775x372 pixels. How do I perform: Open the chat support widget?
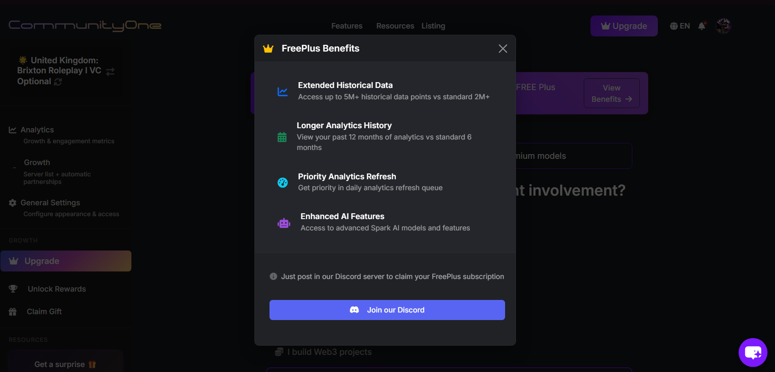tap(752, 352)
